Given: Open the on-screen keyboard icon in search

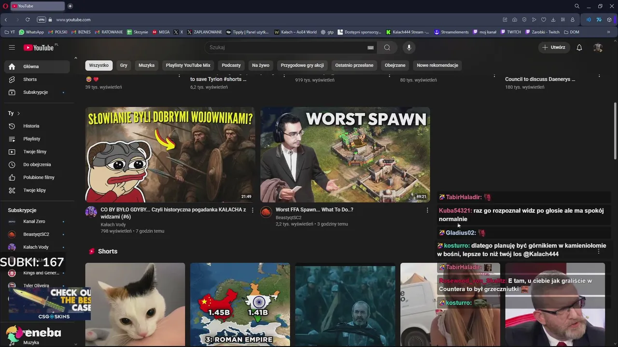Looking at the screenshot, I should click(370, 47).
